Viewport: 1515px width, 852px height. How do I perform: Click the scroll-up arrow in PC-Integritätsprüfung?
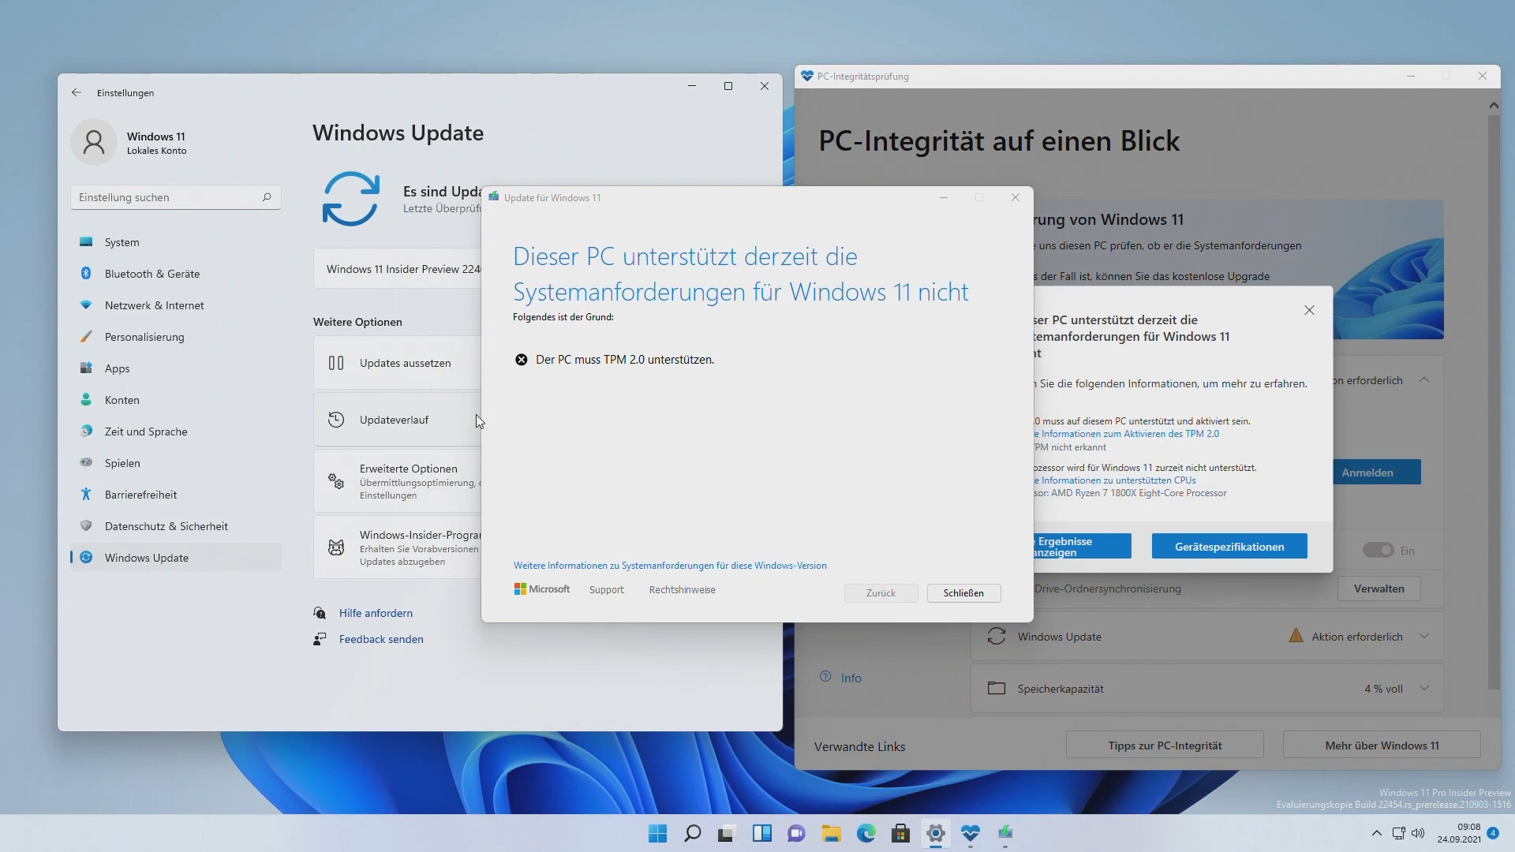pyautogui.click(x=1493, y=105)
